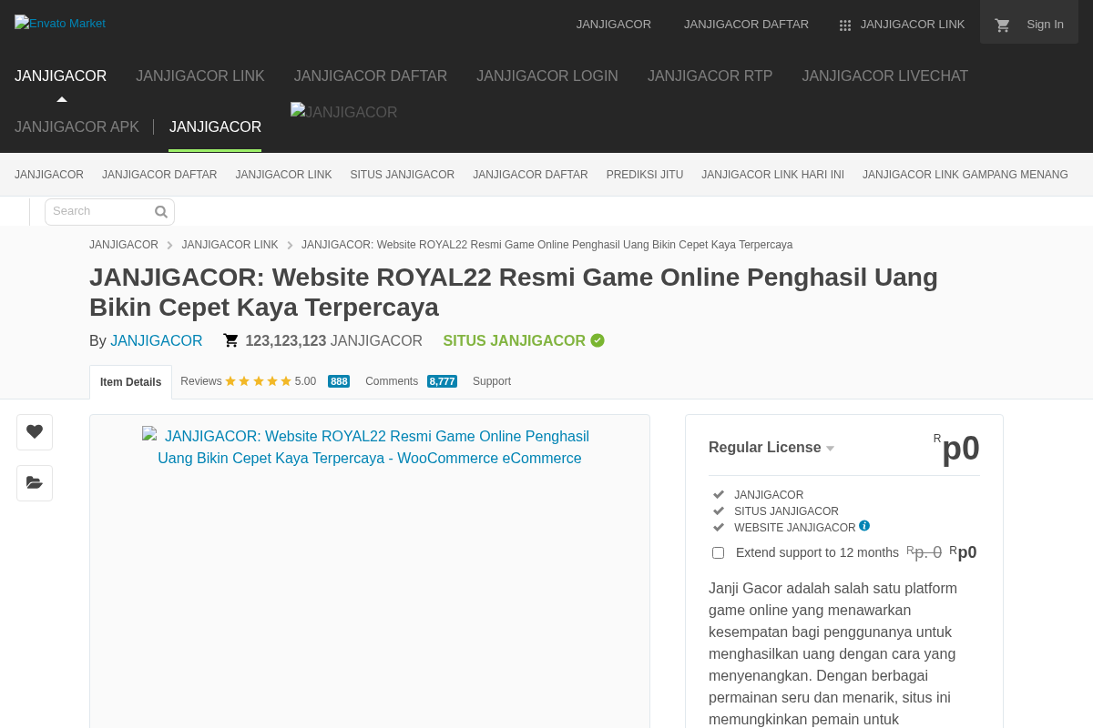Image resolution: width=1093 pixels, height=728 pixels.
Task: Click the cart icon beside the sales count
Action: pos(230,339)
